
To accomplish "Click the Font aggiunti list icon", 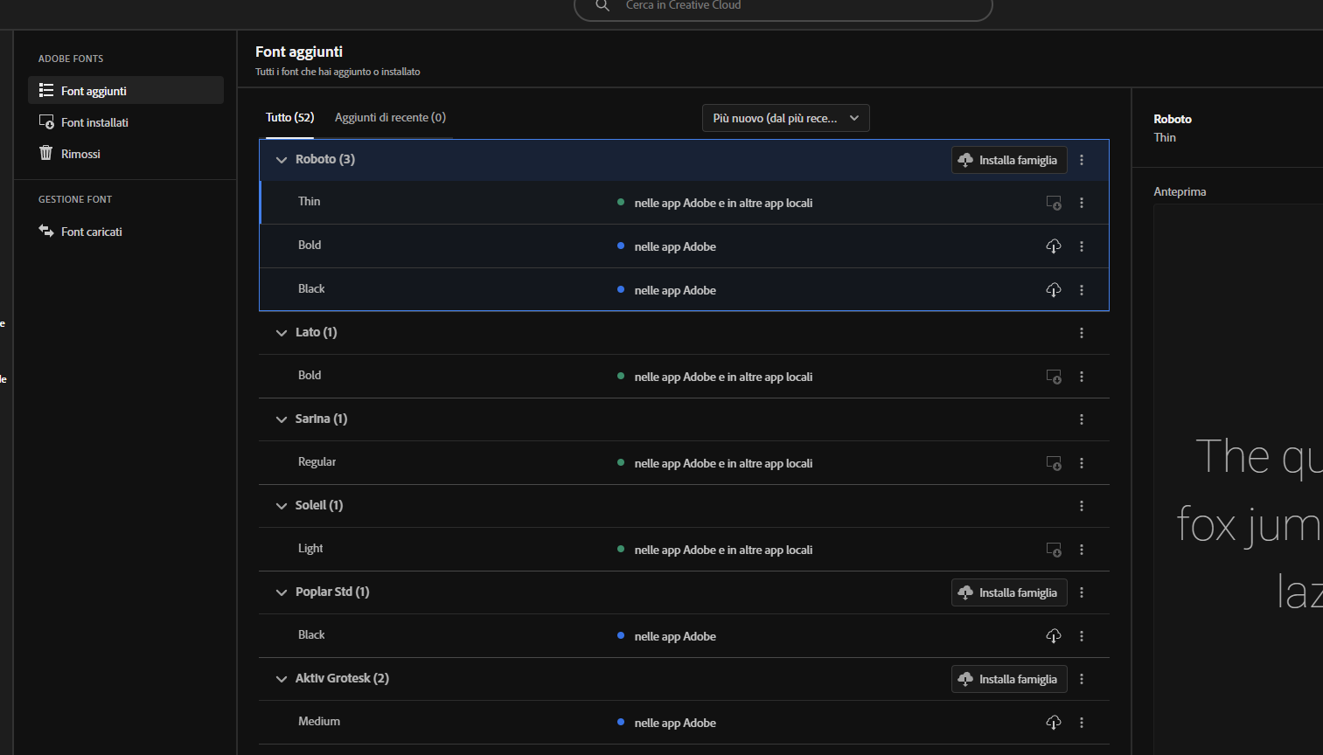I will (x=46, y=90).
